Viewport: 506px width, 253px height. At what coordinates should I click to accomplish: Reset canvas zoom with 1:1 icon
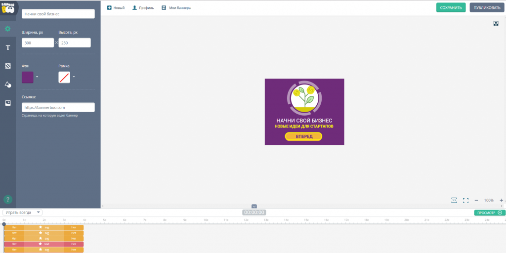tap(454, 200)
